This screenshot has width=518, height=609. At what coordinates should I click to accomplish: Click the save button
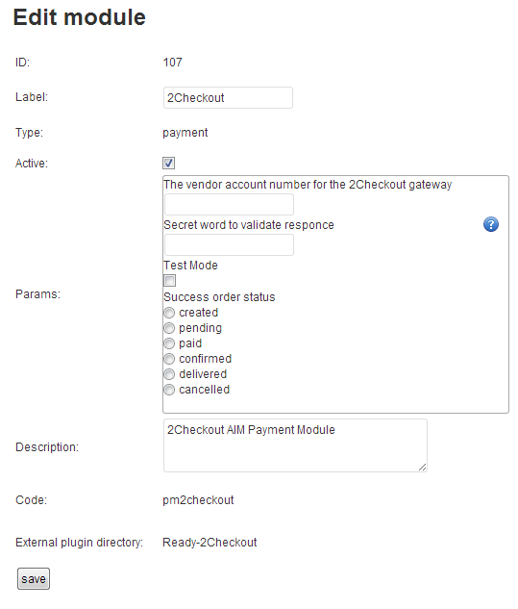[34, 579]
